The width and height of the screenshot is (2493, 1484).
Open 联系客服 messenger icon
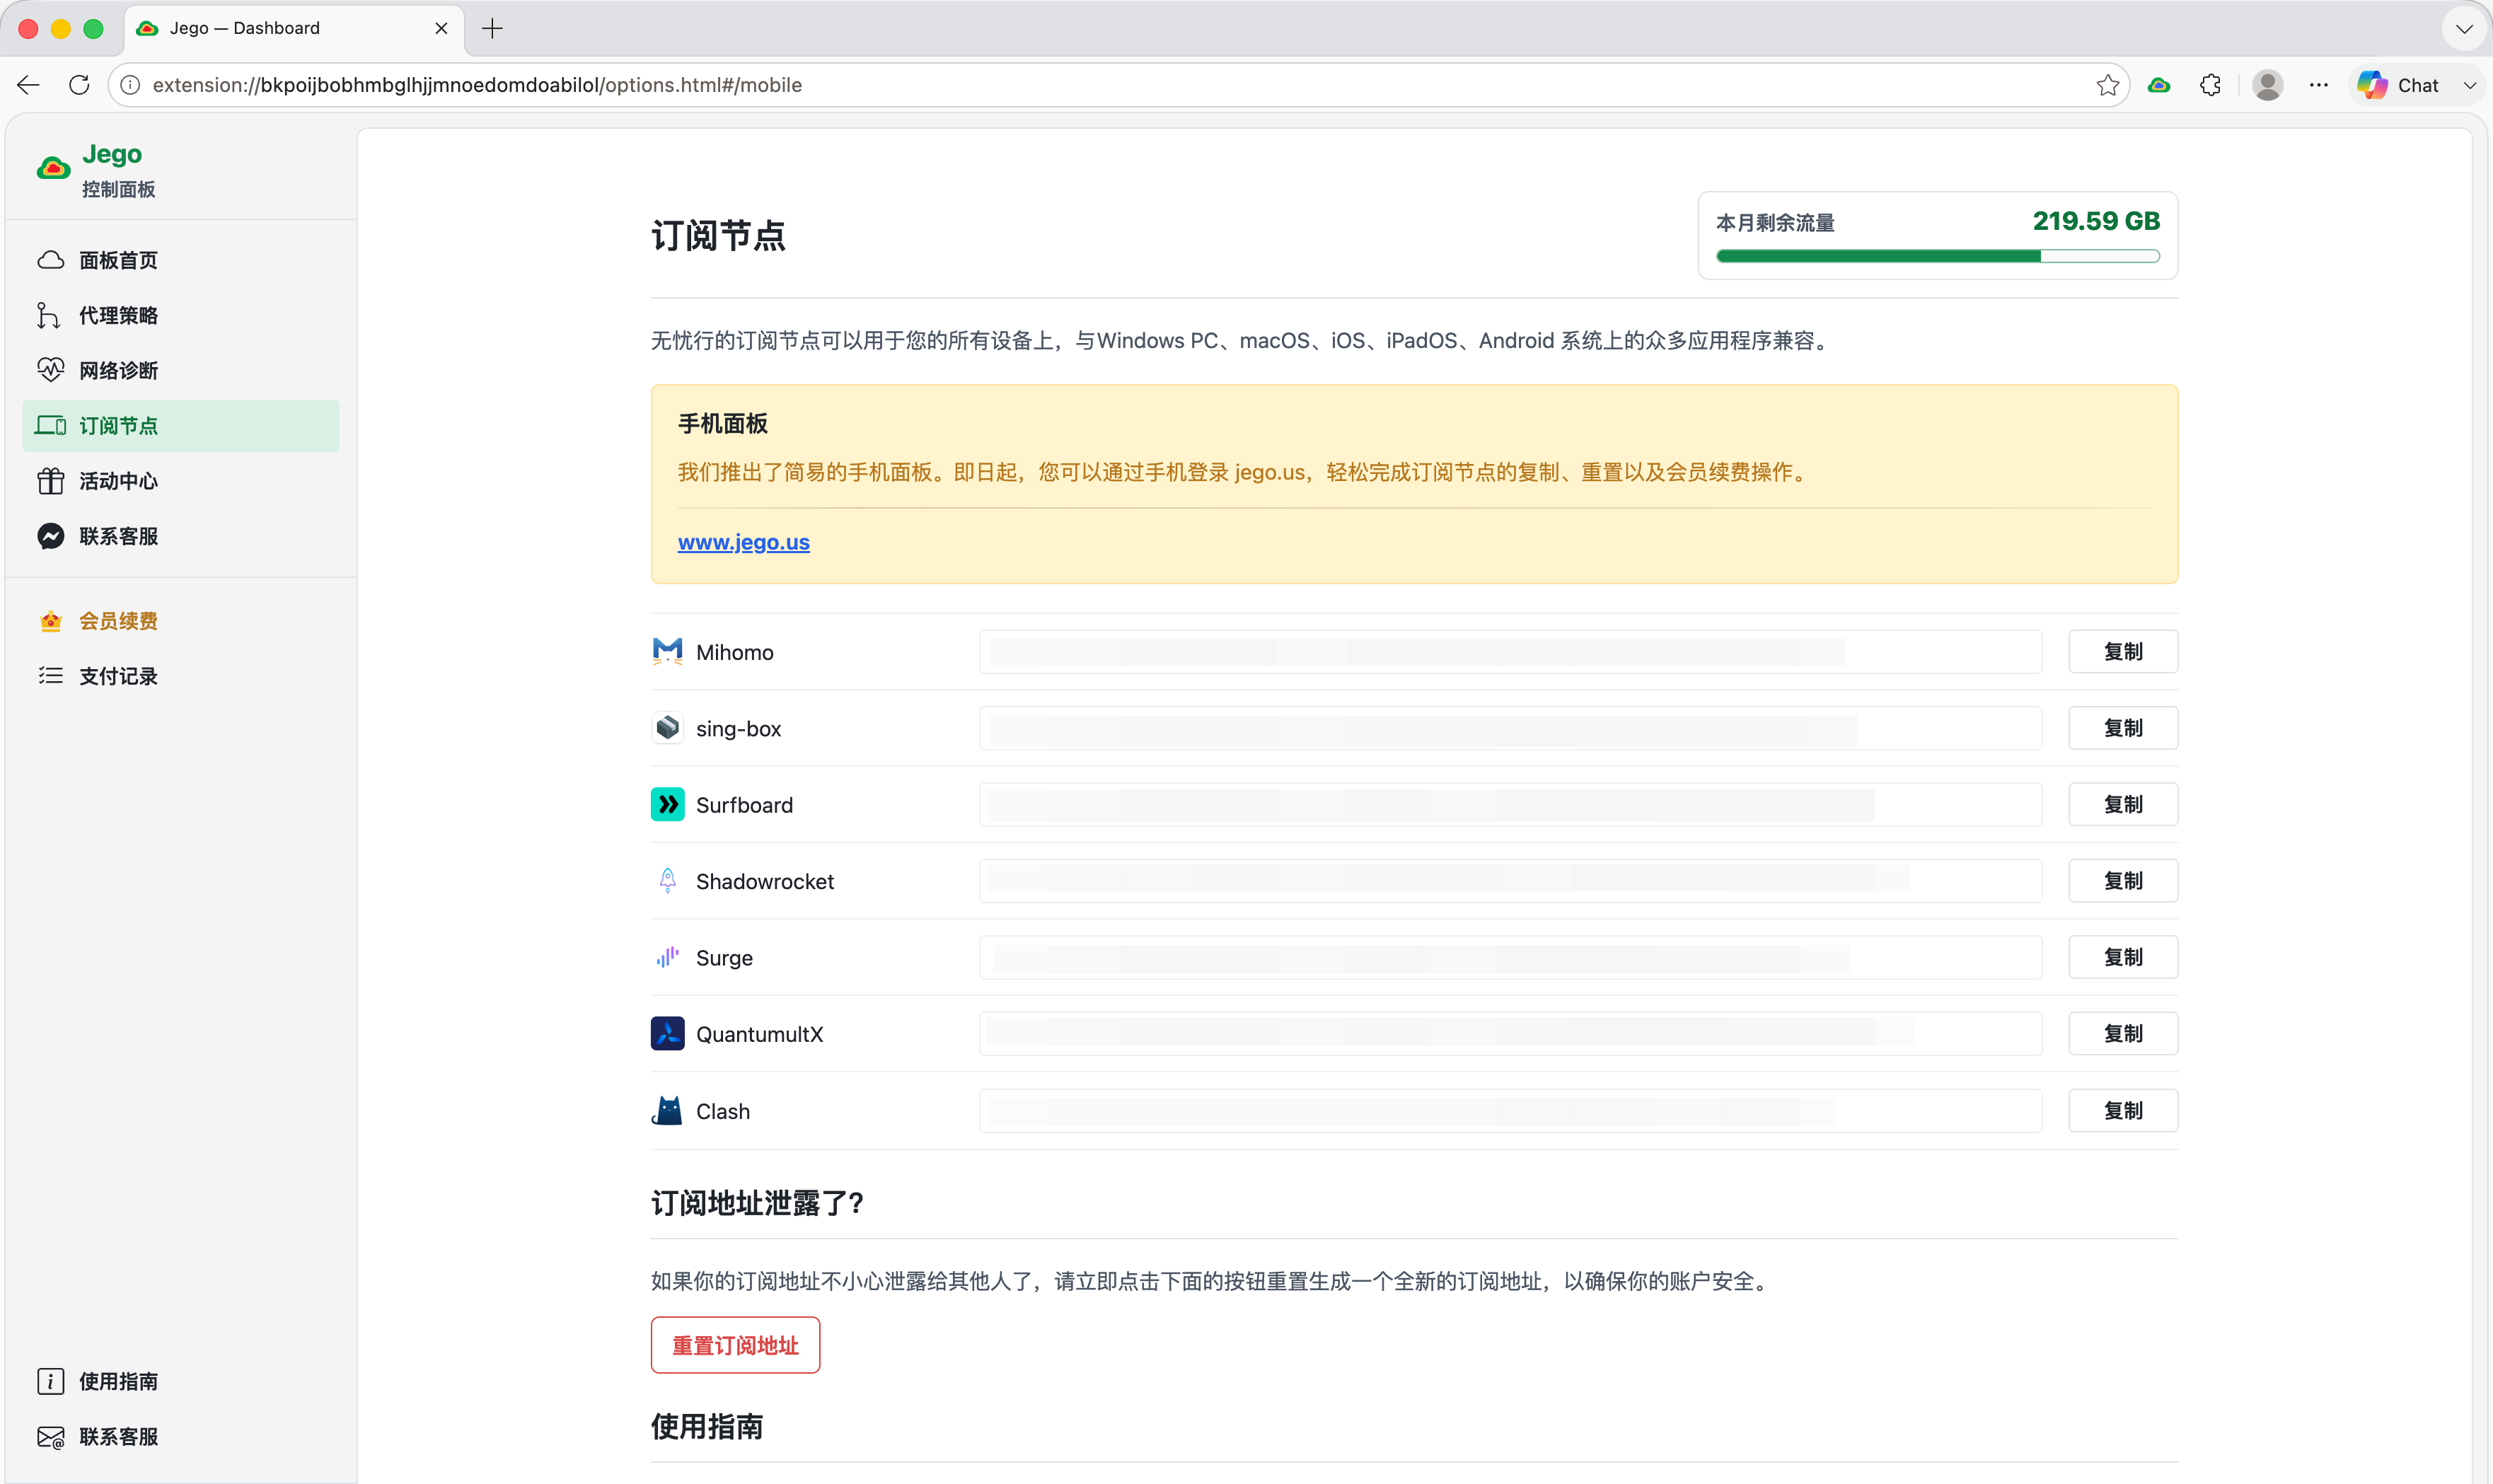pos(51,536)
